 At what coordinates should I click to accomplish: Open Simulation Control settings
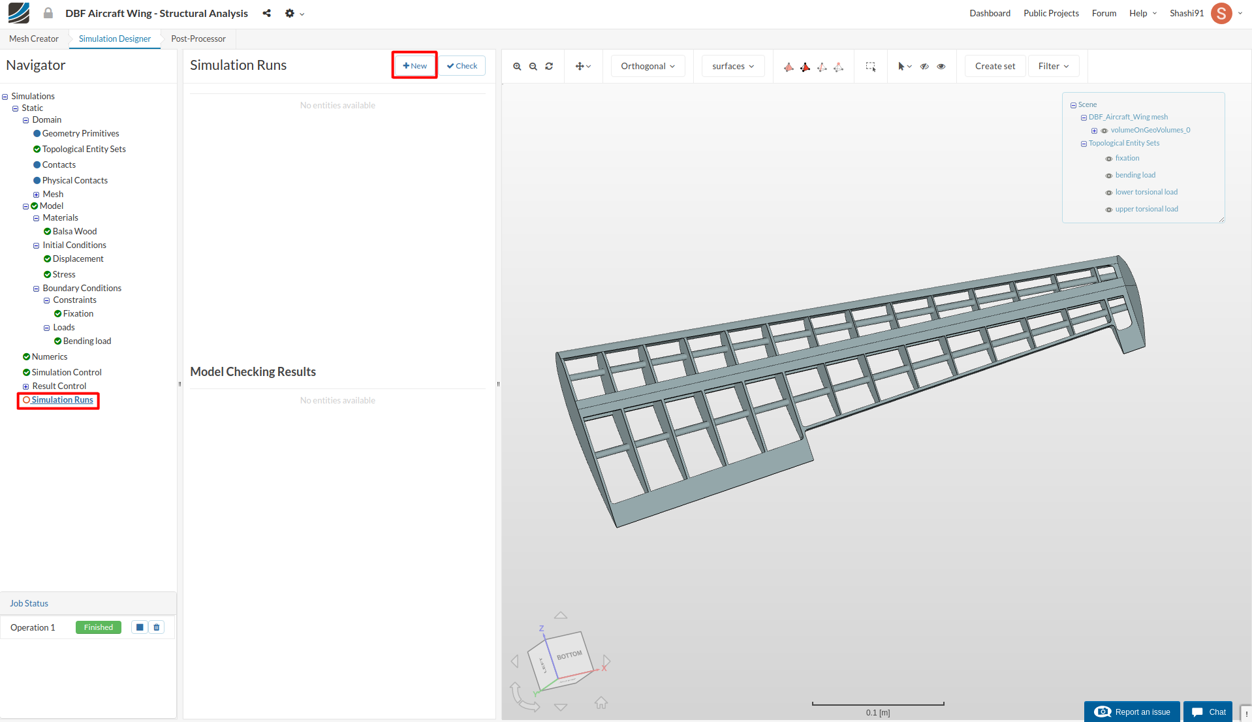(67, 372)
